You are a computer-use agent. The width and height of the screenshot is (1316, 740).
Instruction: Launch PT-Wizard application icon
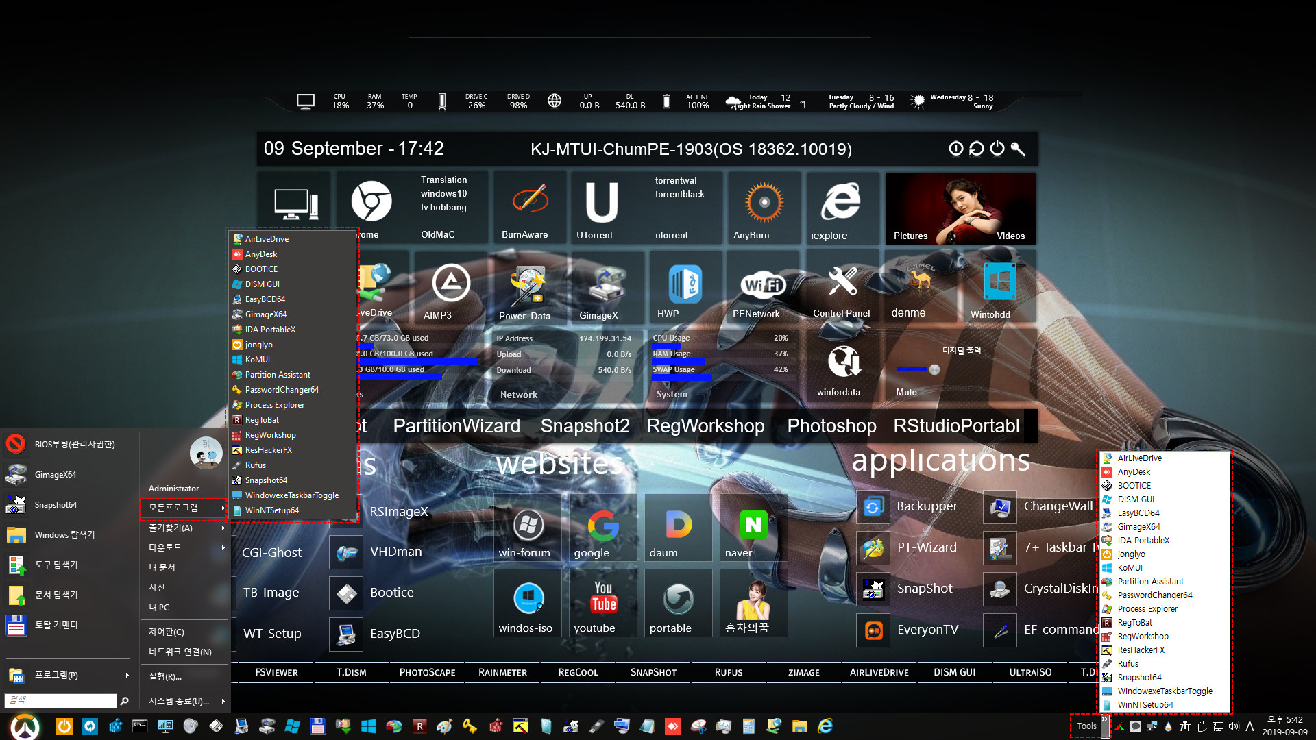tap(873, 548)
